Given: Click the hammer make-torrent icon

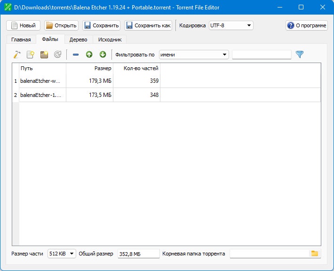Looking at the screenshot, I should [17, 55].
